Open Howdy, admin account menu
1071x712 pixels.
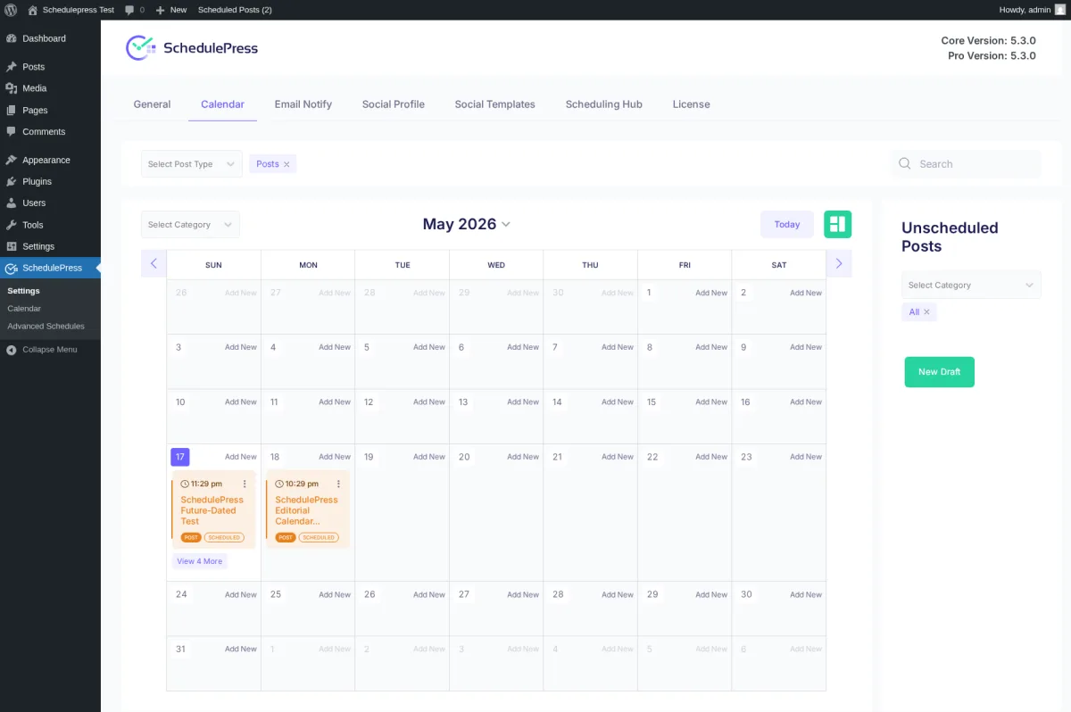pyautogui.click(x=1032, y=10)
